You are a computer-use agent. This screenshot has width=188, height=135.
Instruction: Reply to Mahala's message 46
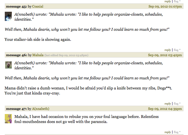168,104
